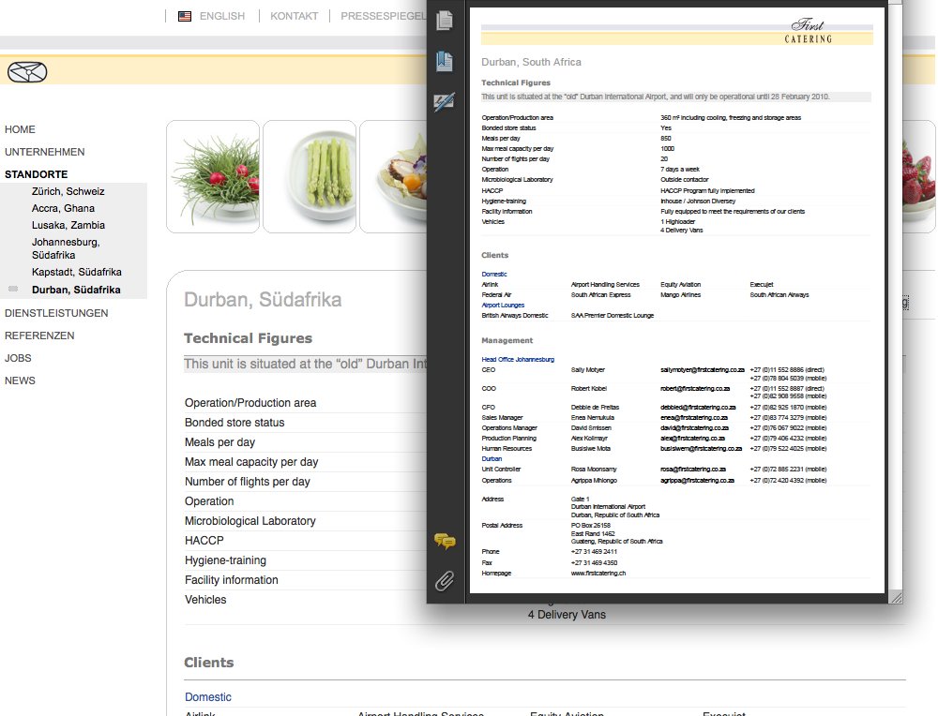Click Airport Lounges link in the PDF
This screenshot has height=716, width=938.
pos(503,305)
